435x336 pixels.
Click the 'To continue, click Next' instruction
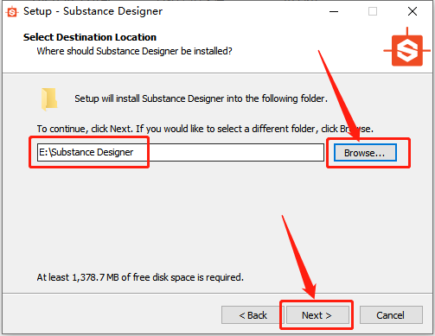[205, 129]
